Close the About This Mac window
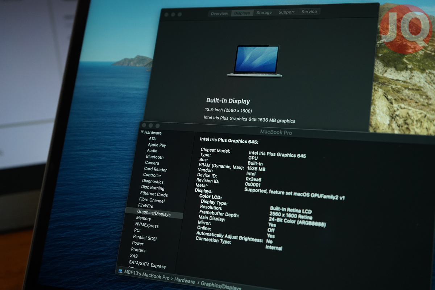Screen dimensions: 435x290 coord(166,14)
